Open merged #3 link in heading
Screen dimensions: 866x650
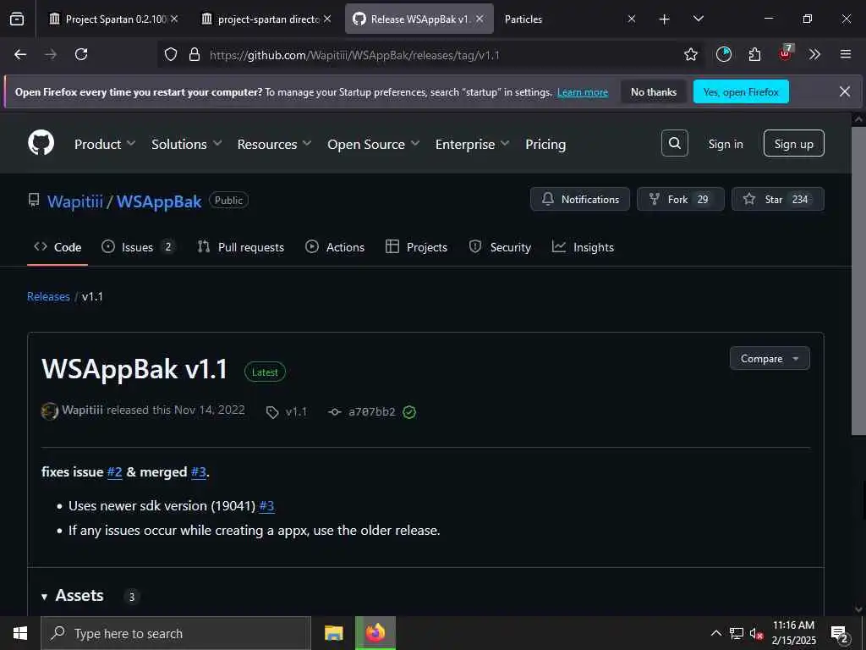click(x=198, y=472)
